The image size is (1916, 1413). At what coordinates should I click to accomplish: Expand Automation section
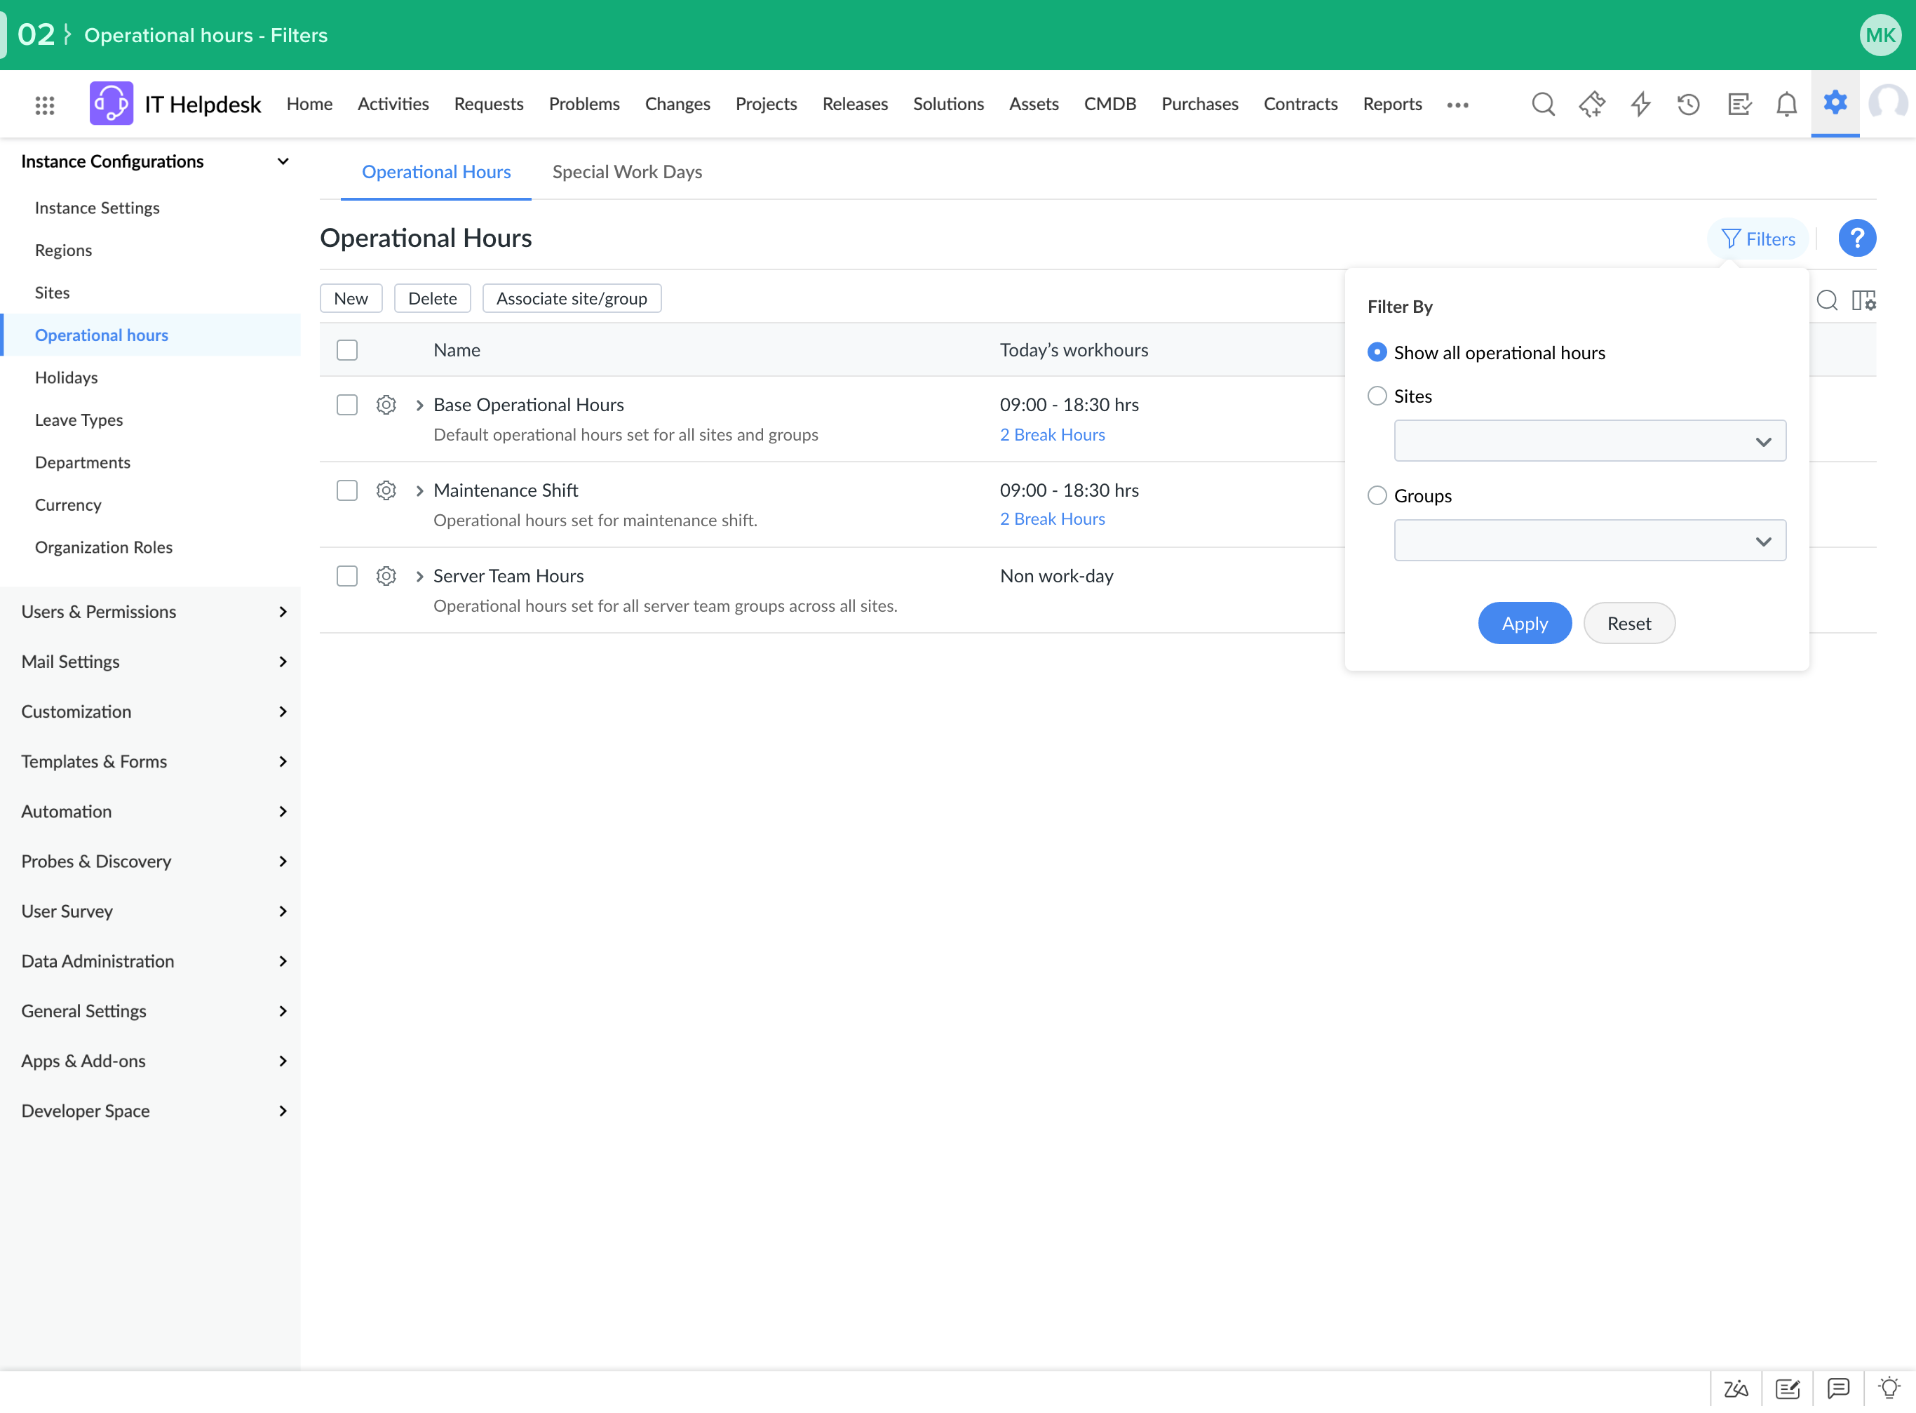(x=282, y=812)
